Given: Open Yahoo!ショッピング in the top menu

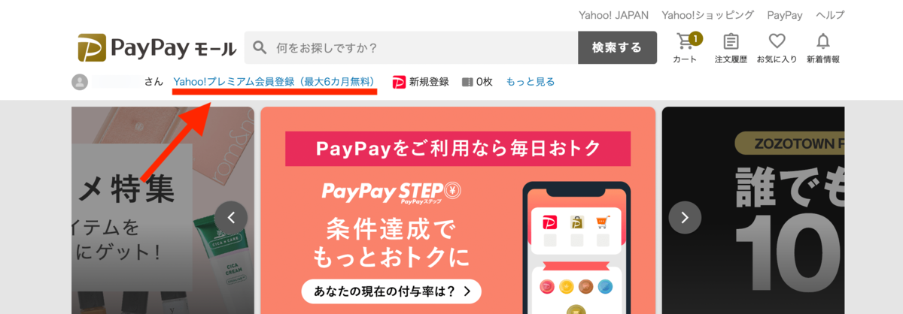Looking at the screenshot, I should point(708,15).
